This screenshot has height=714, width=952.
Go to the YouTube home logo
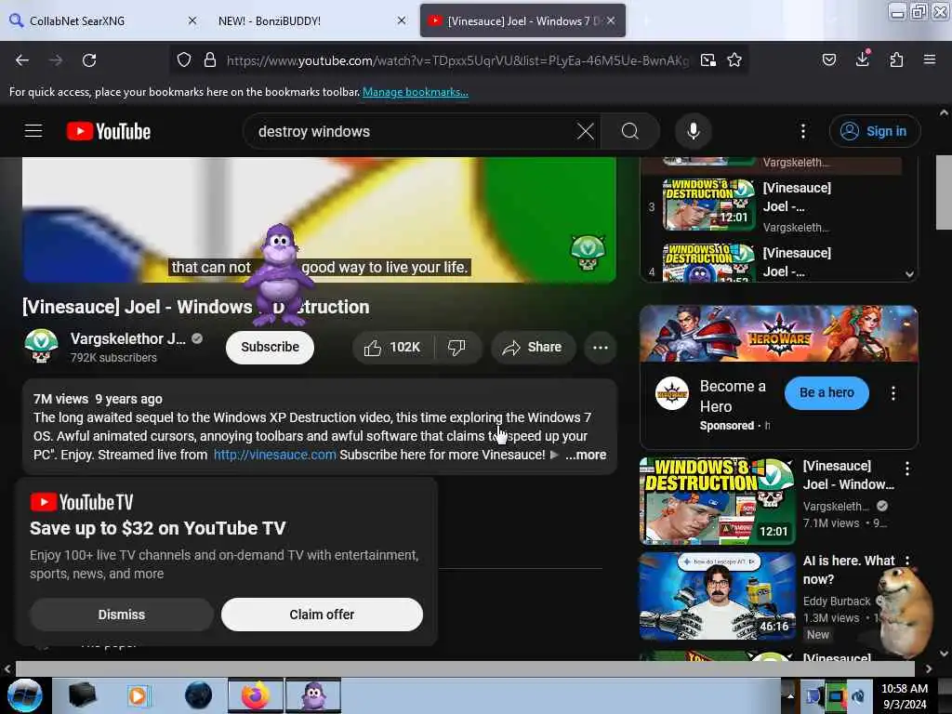[x=109, y=131]
